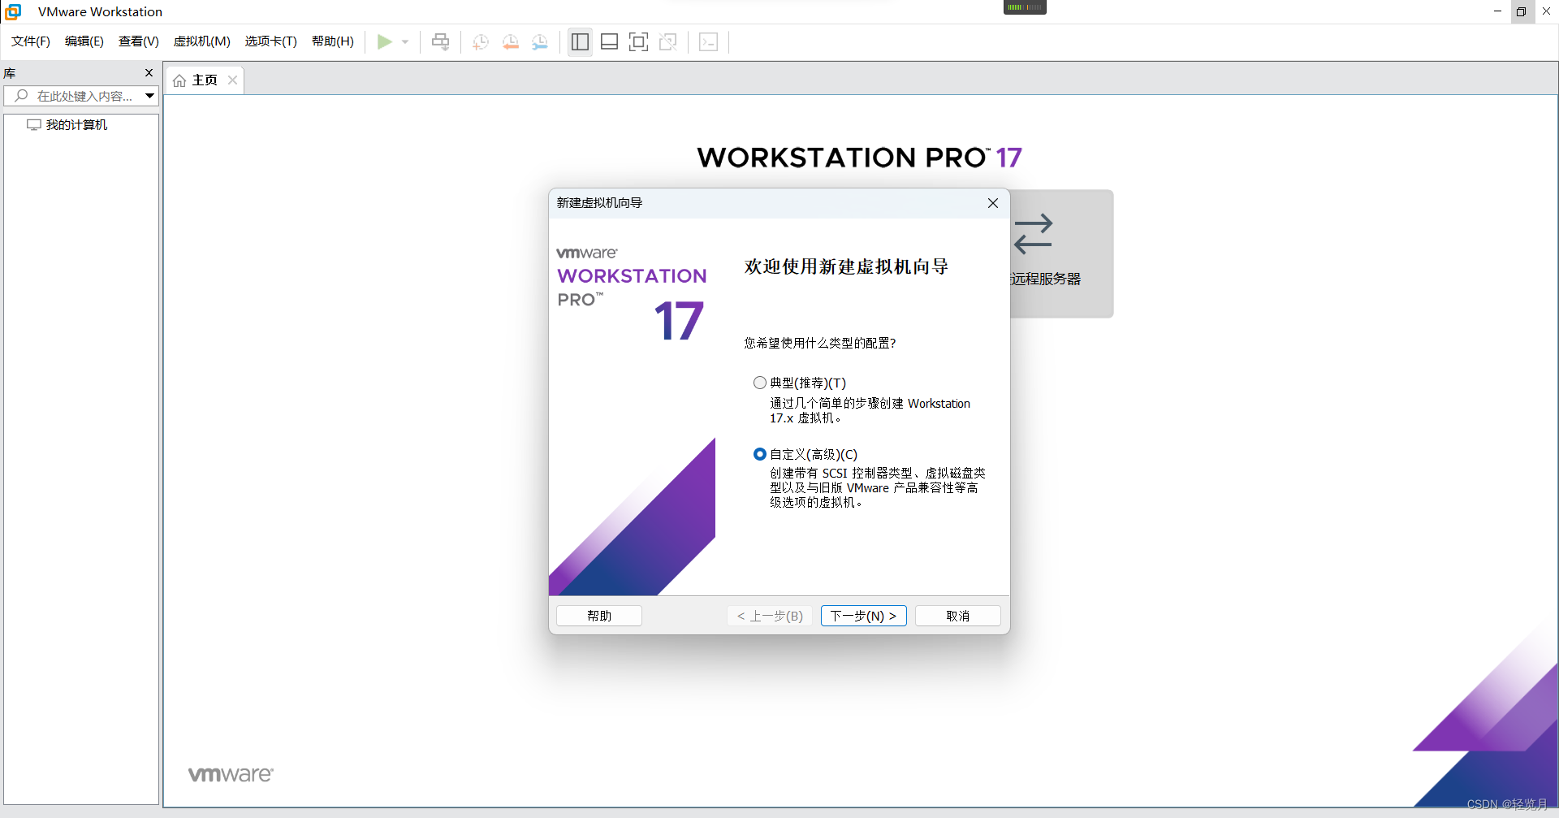Click the Take Snapshot toolbar icon
The width and height of the screenshot is (1559, 818).
click(481, 42)
